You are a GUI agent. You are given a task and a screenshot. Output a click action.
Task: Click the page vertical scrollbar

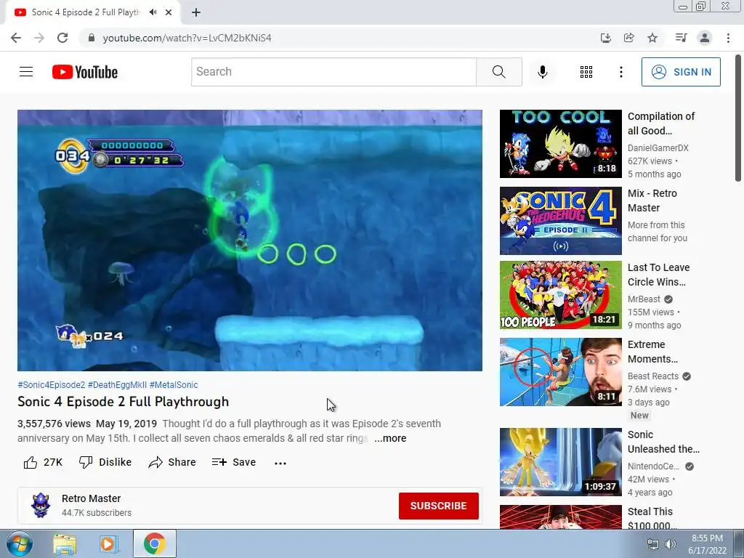[738, 118]
